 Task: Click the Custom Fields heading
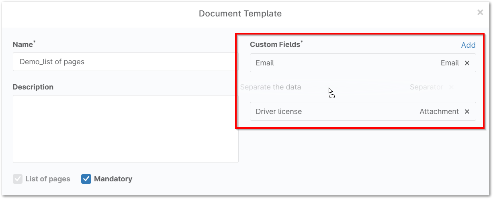pos(275,45)
